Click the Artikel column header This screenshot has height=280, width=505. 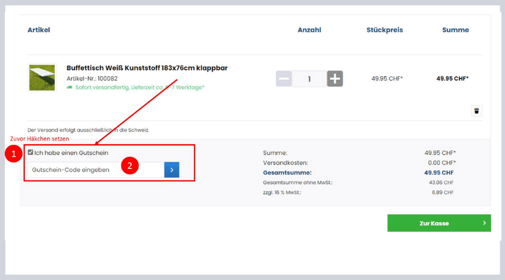tap(39, 30)
